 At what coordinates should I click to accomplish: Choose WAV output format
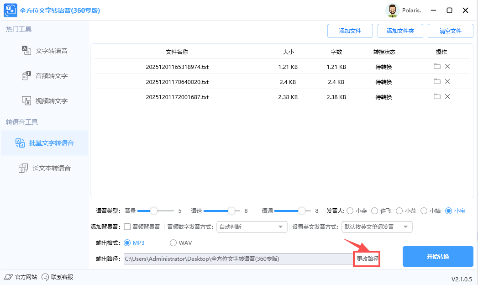tap(173, 243)
